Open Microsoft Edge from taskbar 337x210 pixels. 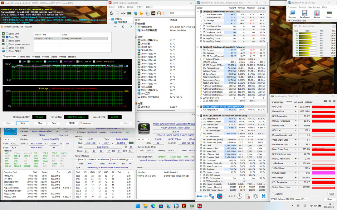153,206
